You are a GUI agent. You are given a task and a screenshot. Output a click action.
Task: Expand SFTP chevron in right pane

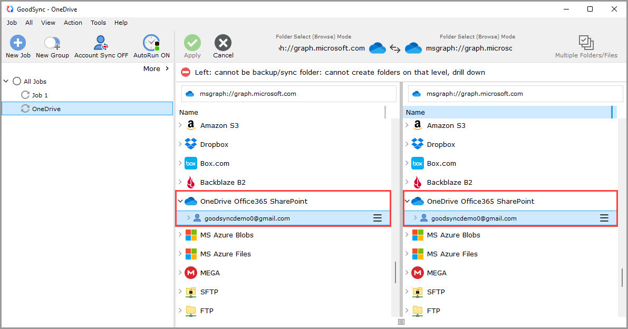coord(407,292)
